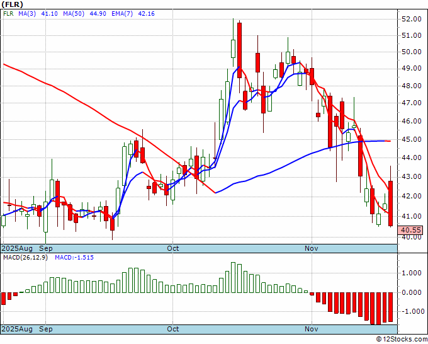The height and width of the screenshot is (344, 428).
Task: Click the Oct label on price chart axis
Action: click(x=173, y=248)
